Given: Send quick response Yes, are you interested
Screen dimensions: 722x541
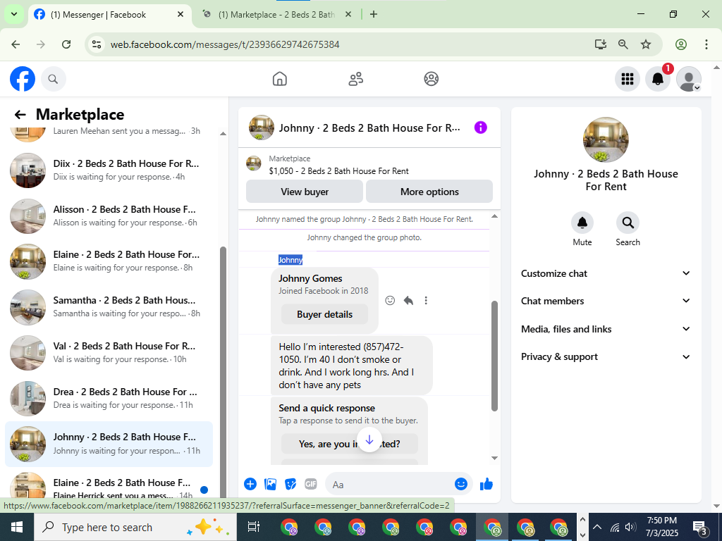Looking at the screenshot, I should click(x=350, y=444).
